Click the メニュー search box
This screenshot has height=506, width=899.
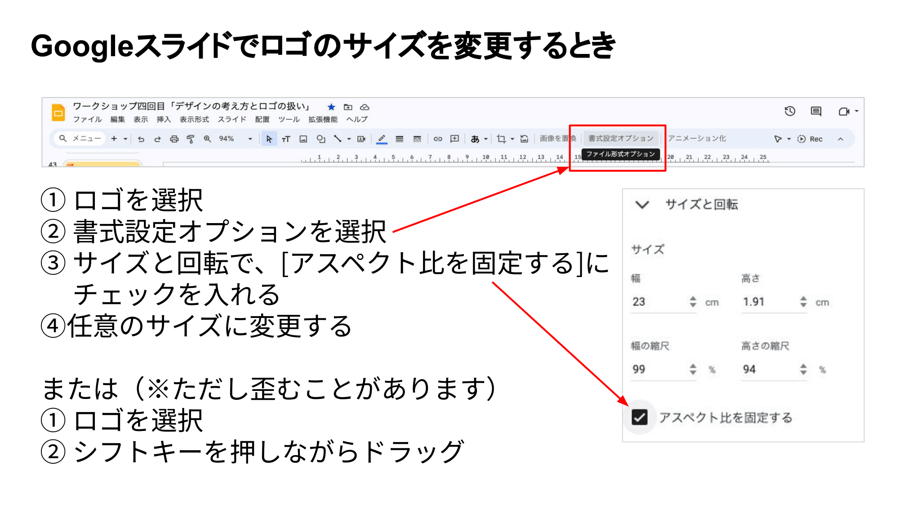[80, 139]
